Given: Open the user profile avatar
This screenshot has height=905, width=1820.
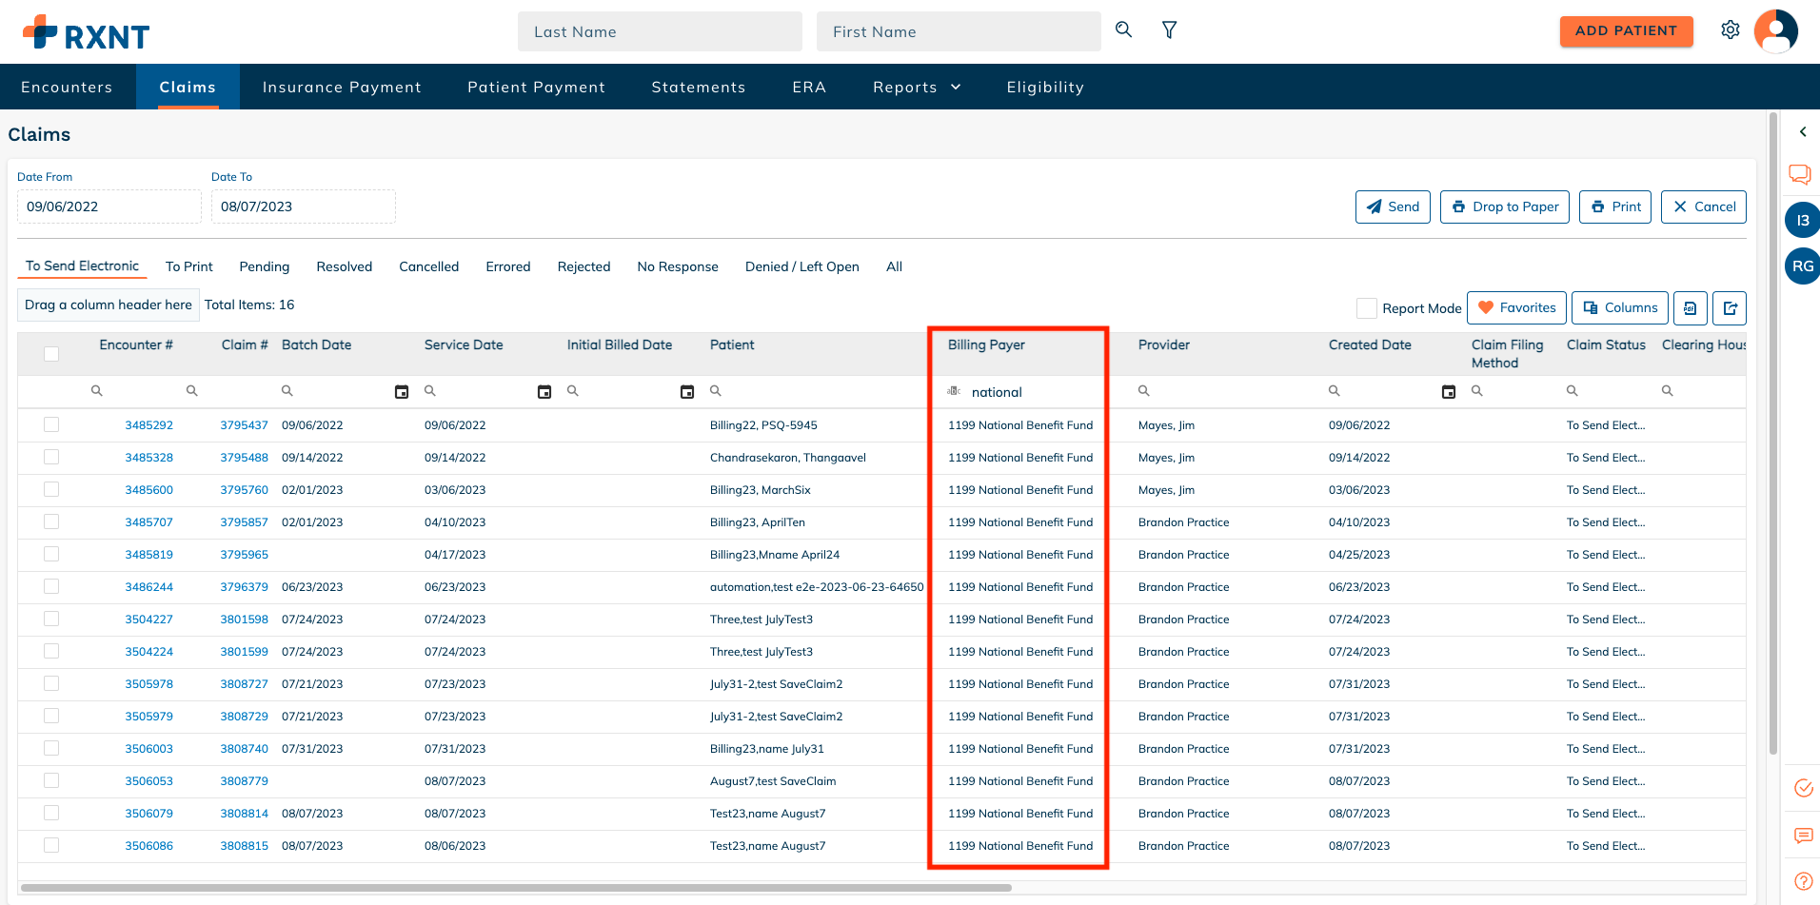Looking at the screenshot, I should (x=1775, y=30).
